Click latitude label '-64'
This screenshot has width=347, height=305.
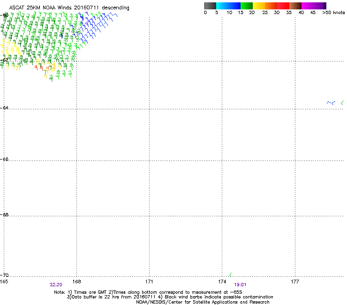click(4, 107)
